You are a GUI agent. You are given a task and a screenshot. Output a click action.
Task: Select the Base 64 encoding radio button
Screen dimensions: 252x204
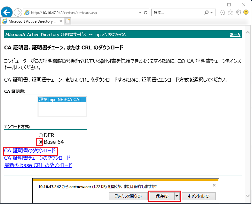pos(41,142)
